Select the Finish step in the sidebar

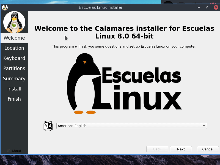[14, 99]
